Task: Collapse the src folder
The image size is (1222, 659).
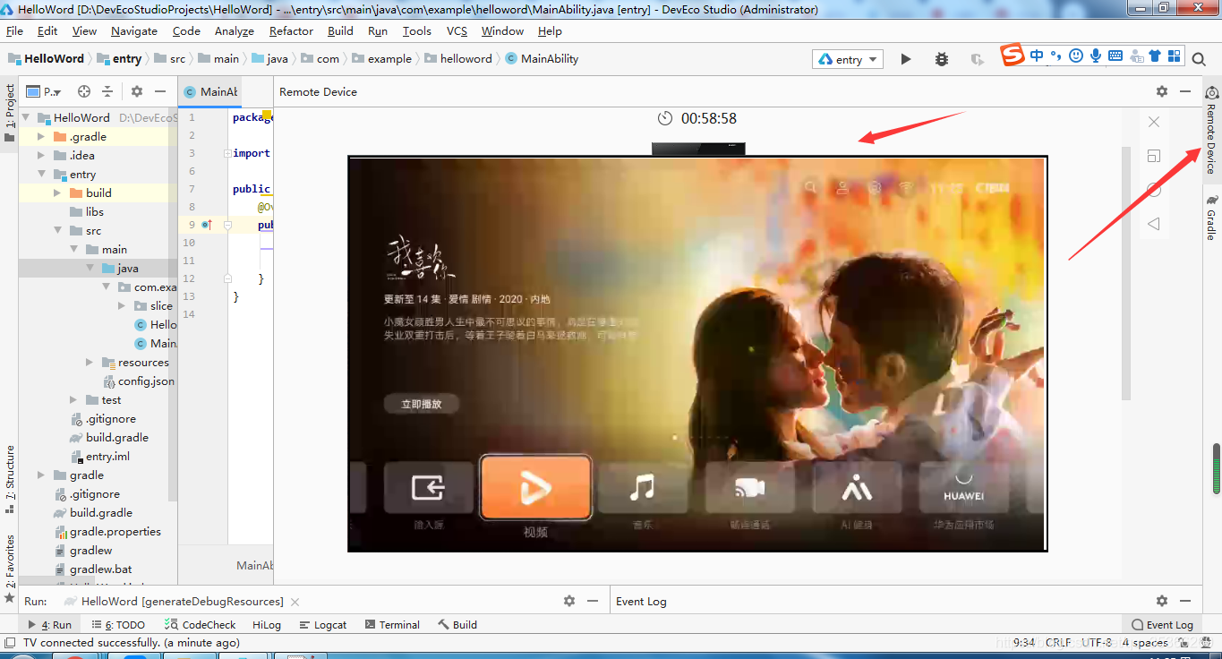Action: 58,231
